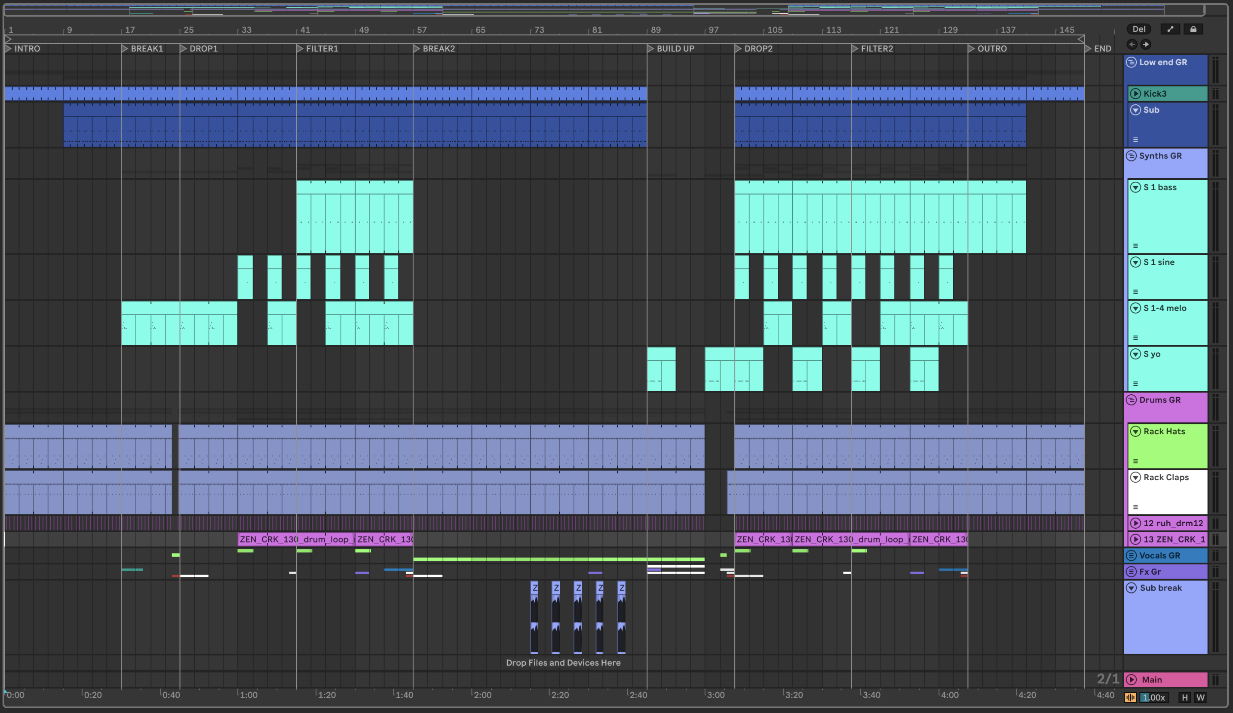Click the Low end GR group fold icon

[x=1131, y=62]
